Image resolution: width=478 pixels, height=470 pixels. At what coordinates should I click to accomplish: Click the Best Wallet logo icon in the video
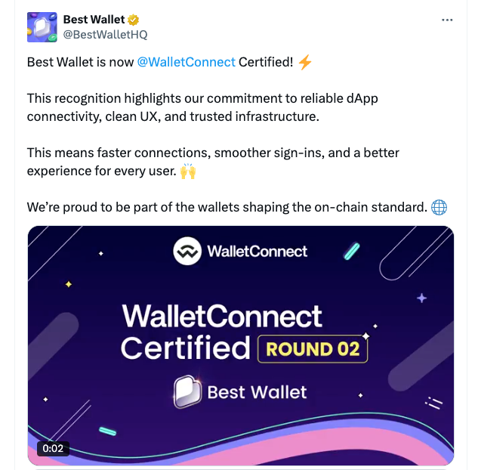click(x=187, y=391)
